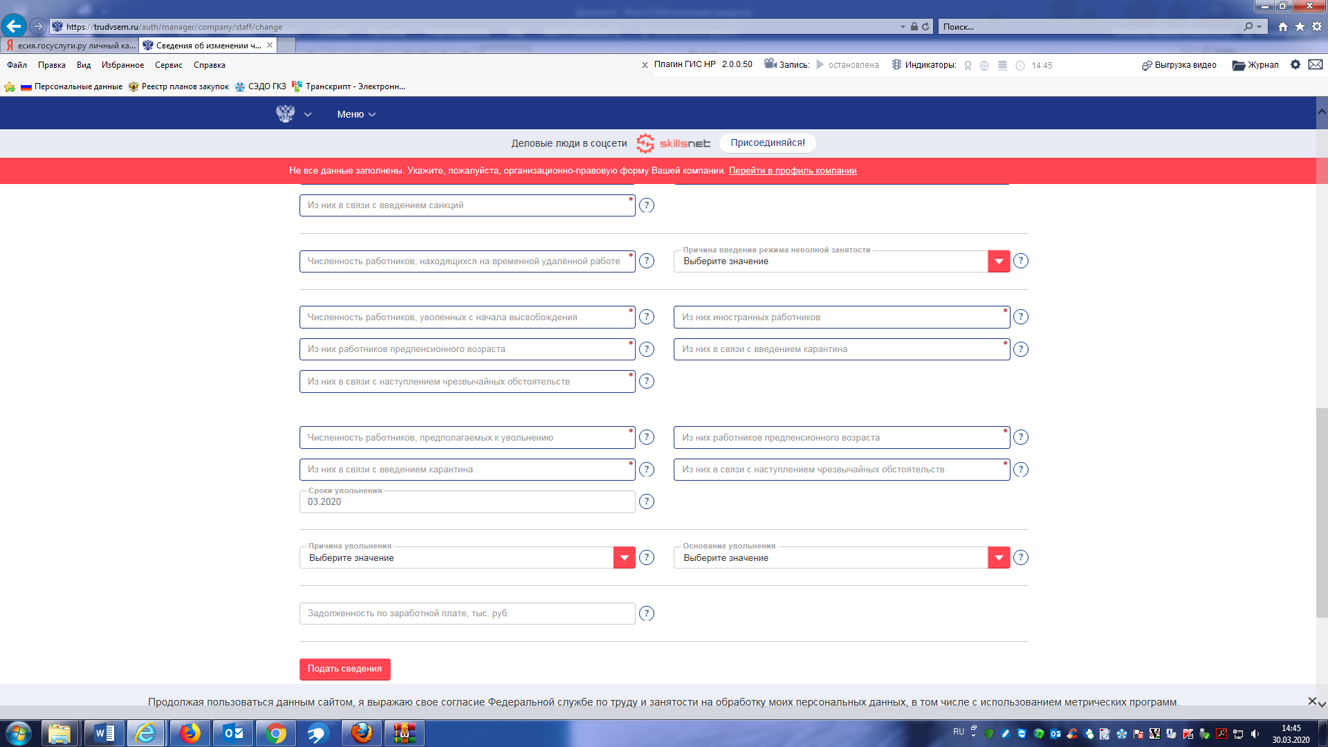
Task: Click the 'Присоединяйся!' button
Action: 767,143
